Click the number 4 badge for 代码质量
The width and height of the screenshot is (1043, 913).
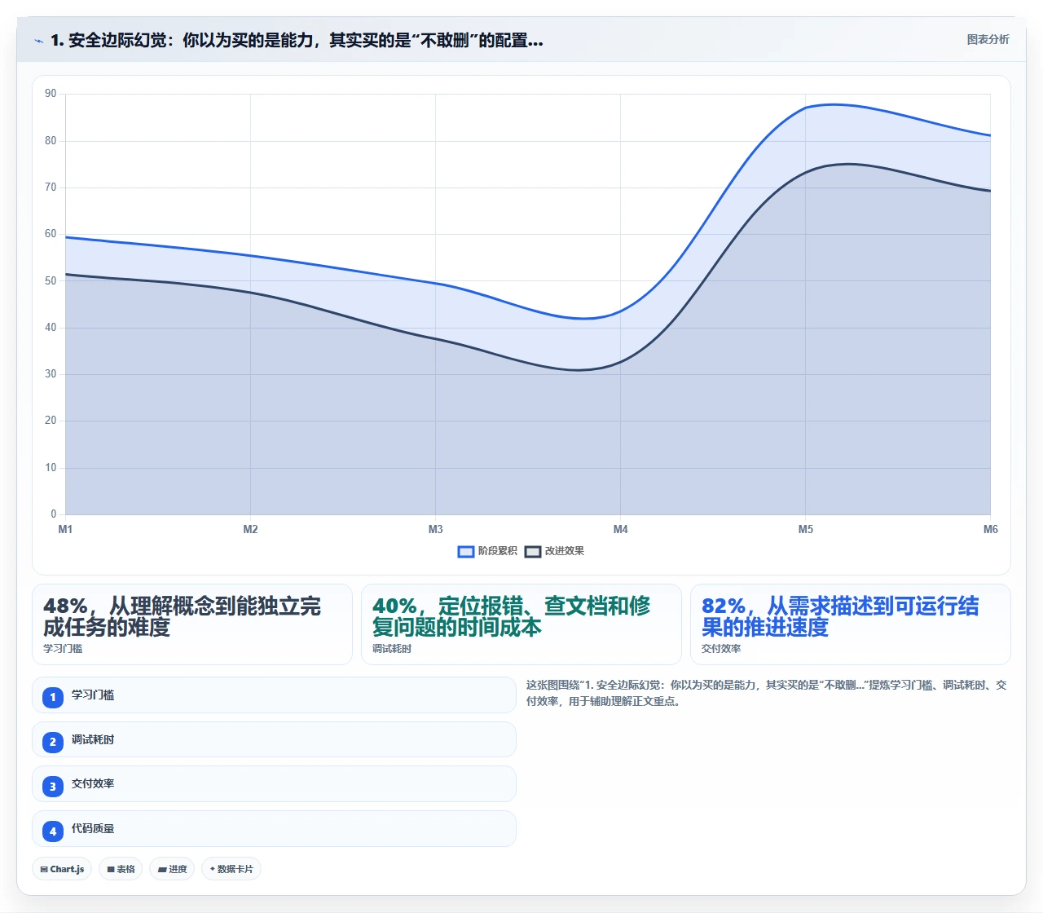coord(53,831)
